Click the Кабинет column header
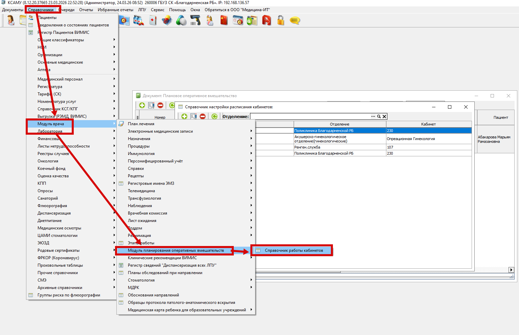519x335 pixels. point(428,124)
